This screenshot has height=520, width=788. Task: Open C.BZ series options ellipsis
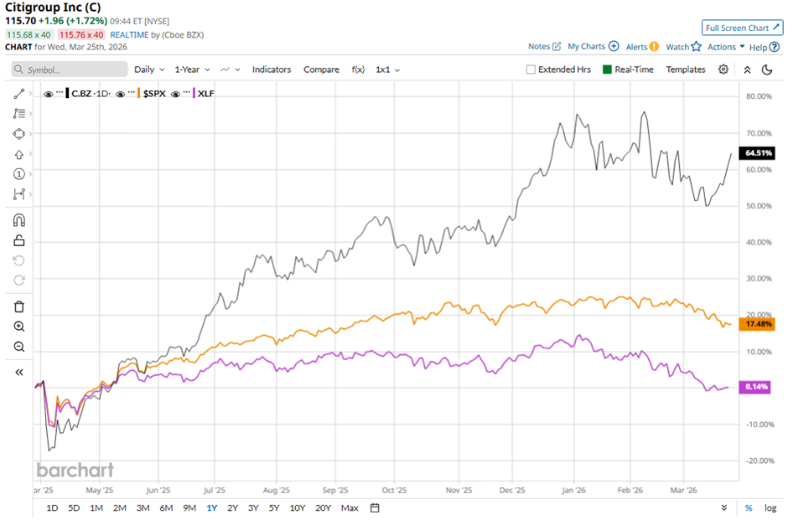[60, 92]
